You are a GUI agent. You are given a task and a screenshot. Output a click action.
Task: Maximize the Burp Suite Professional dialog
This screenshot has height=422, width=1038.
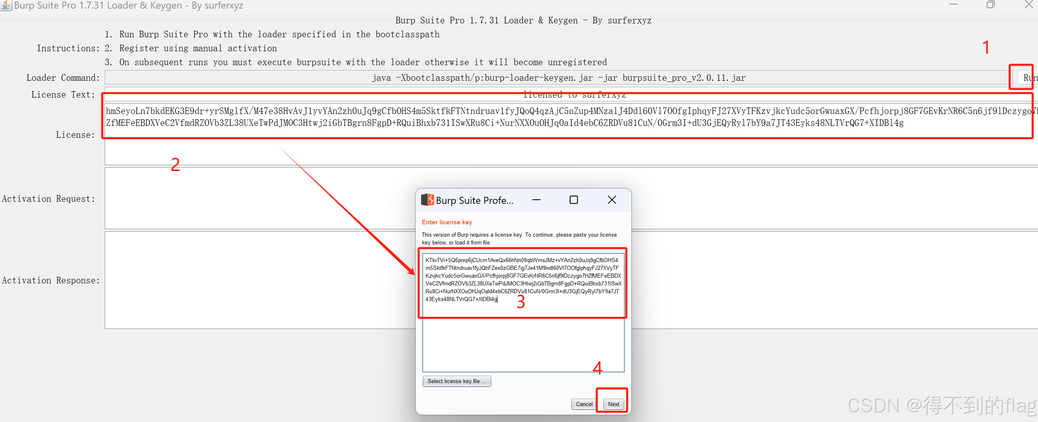pos(574,200)
